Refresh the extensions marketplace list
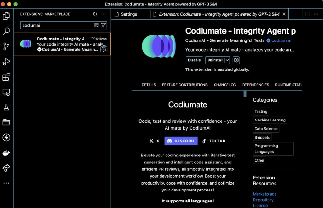Screen dimensions: 323x208 (x=95, y=14)
